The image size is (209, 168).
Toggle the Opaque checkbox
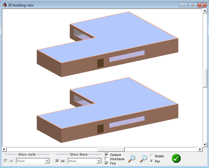tap(107, 155)
